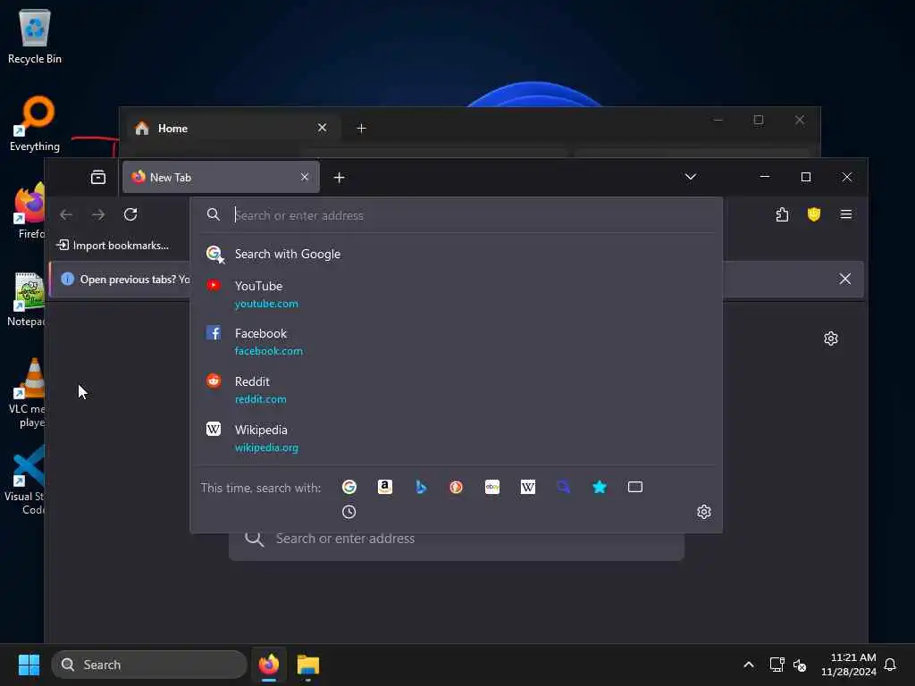
Task: Search this time with Amazon
Action: [x=384, y=487]
